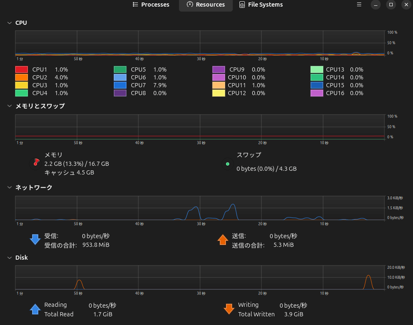Click the CPU9 color swatch

tap(219, 69)
